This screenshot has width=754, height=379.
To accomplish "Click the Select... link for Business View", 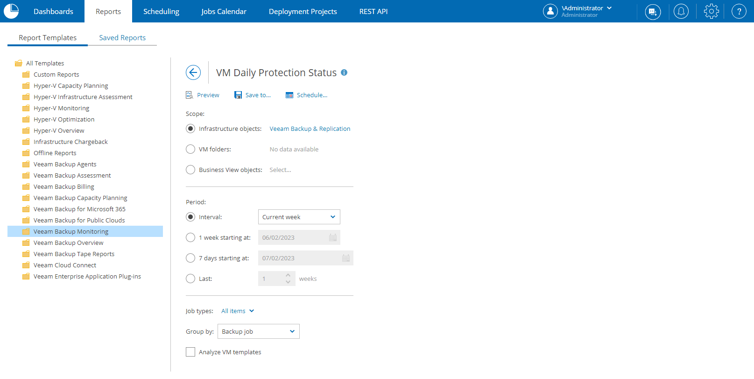I will pyautogui.click(x=280, y=170).
